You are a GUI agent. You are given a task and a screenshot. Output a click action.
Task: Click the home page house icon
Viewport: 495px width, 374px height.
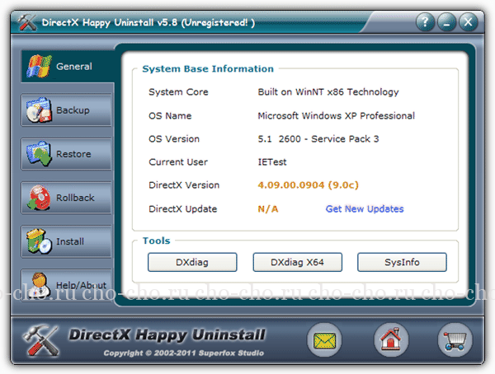point(391,339)
